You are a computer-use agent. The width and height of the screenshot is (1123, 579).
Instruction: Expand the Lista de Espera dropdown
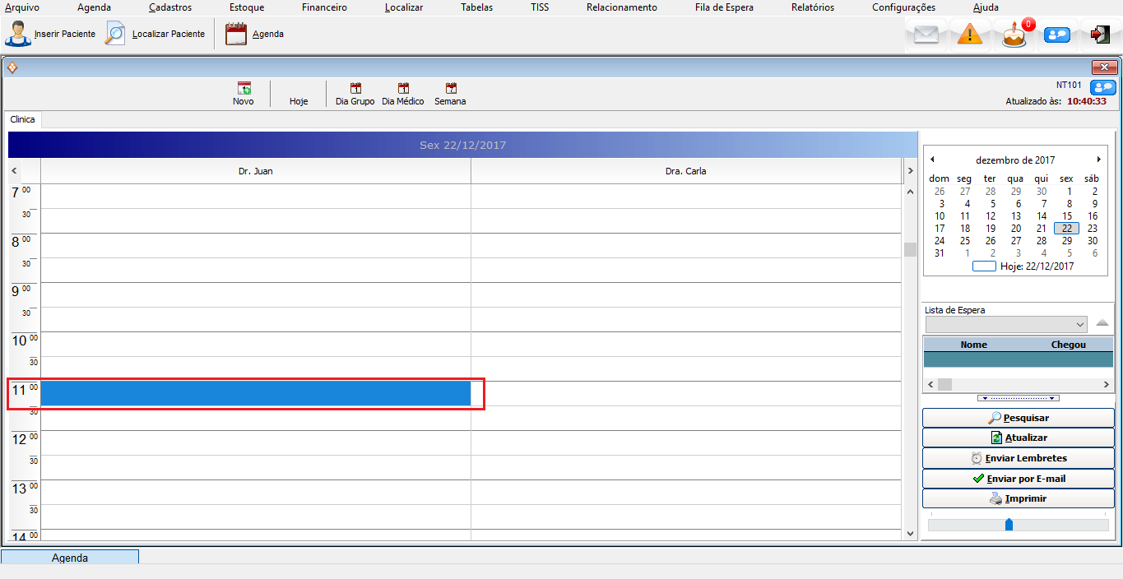[1080, 325]
